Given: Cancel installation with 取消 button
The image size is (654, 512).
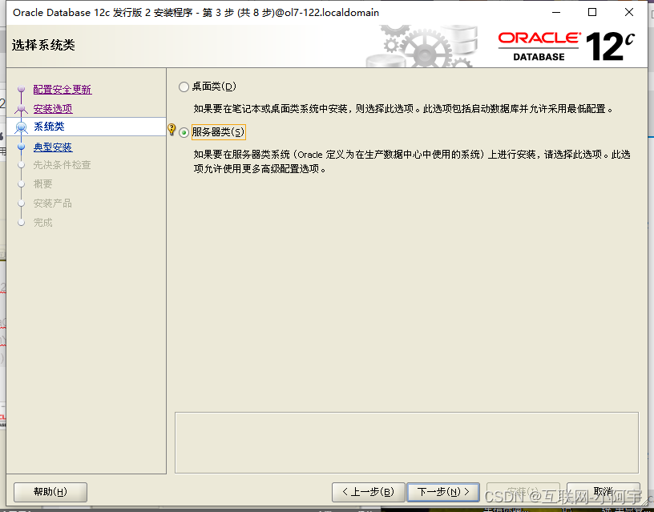Looking at the screenshot, I should (x=604, y=492).
